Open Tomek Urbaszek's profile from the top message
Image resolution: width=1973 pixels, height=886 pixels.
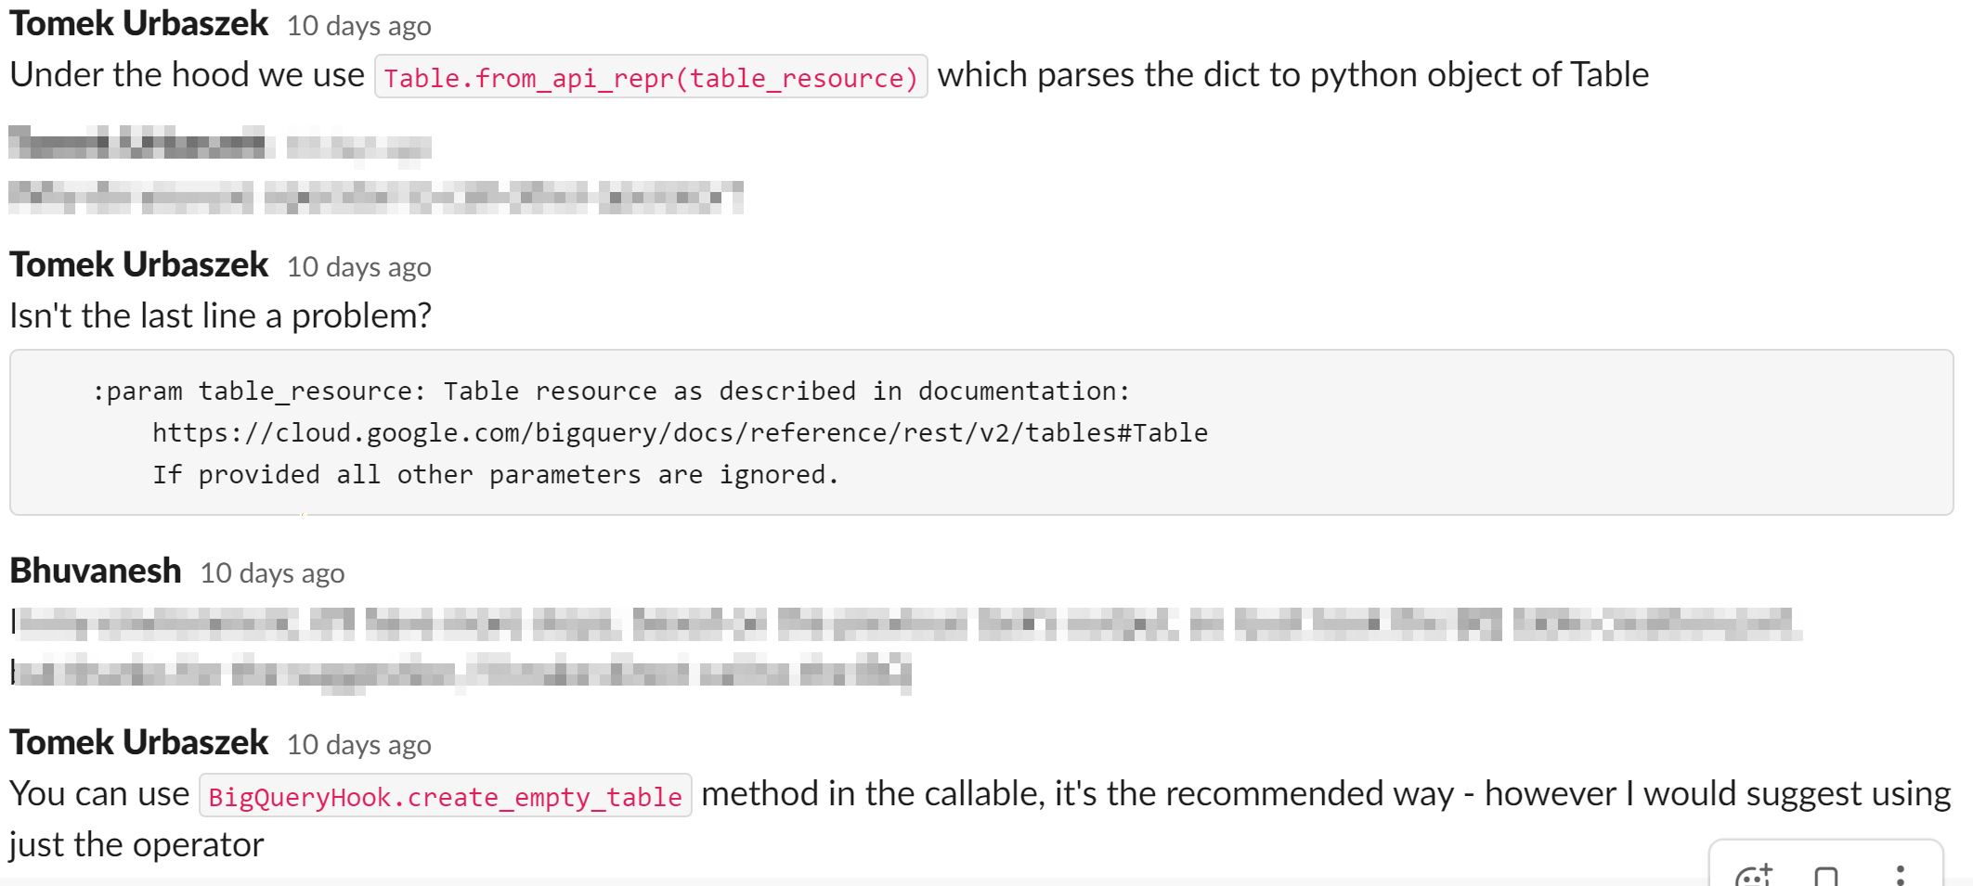click(138, 23)
